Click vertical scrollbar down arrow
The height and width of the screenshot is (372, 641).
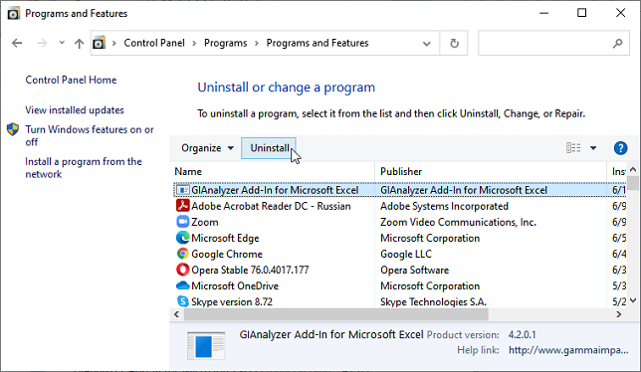[x=633, y=300]
